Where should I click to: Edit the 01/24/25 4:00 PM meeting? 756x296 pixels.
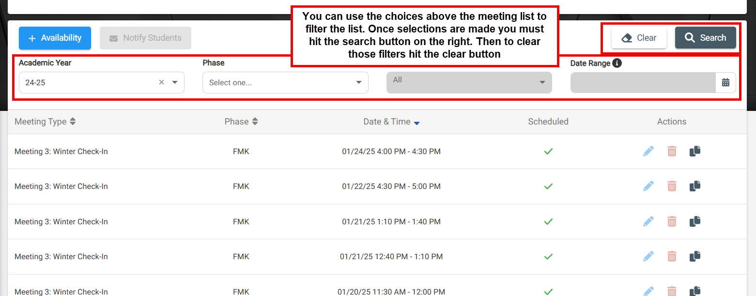648,151
